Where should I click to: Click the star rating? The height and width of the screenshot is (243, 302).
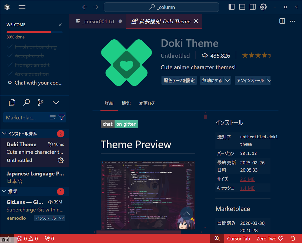256,55
